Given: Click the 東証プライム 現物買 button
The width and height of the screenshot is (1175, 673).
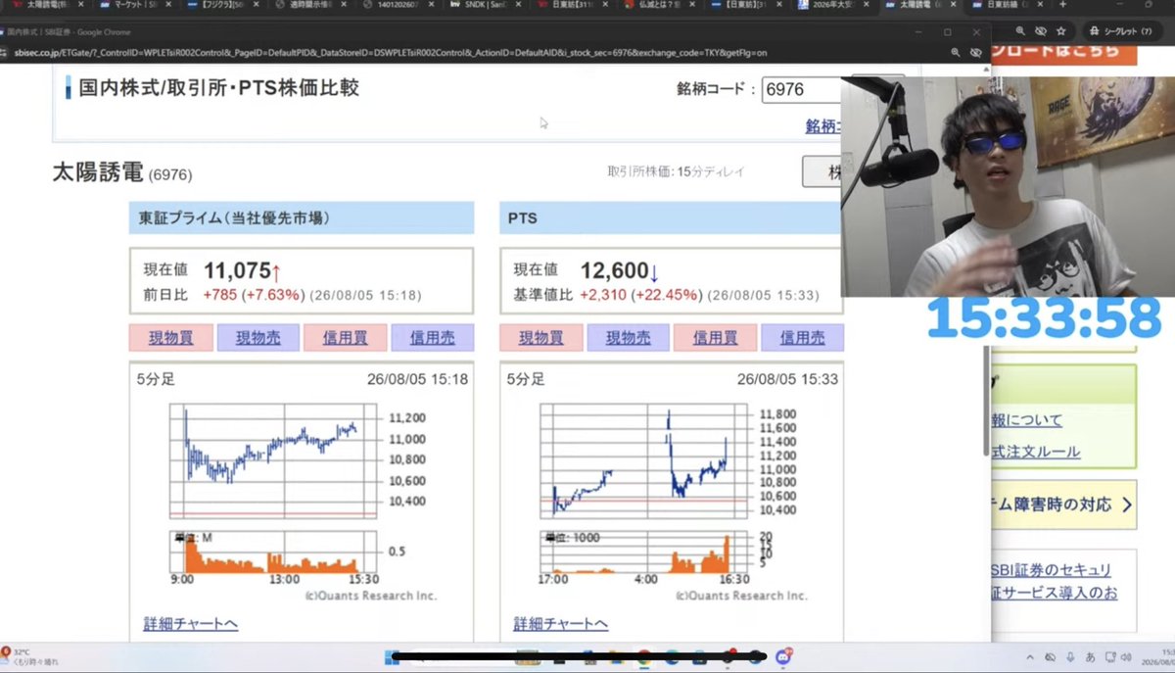Looking at the screenshot, I should pyautogui.click(x=171, y=338).
